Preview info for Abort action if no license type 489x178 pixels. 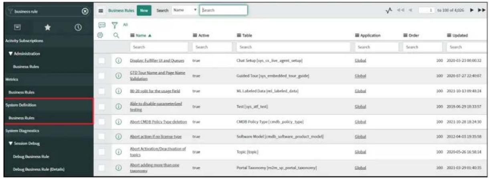[118, 136]
